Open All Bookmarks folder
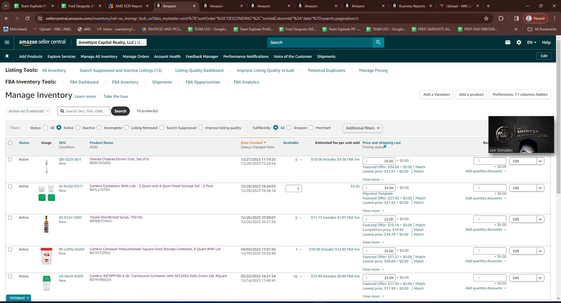The height and width of the screenshot is (303, 561). 542,29
